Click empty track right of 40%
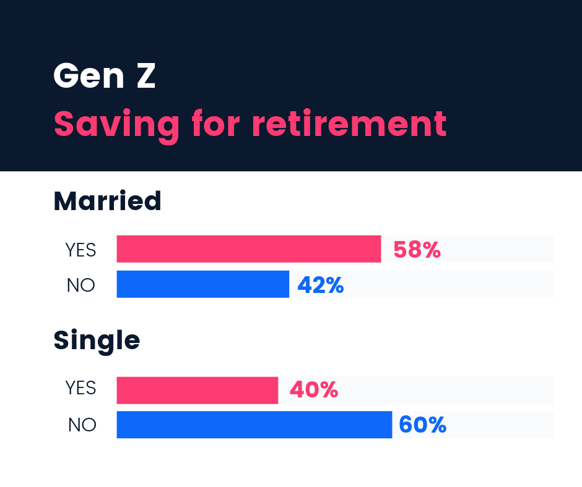This screenshot has width=582, height=487. coord(446,390)
